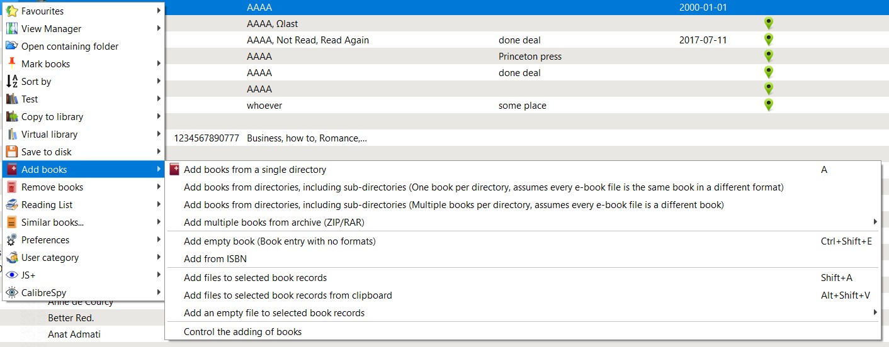Expand the Sort by submenu arrow

click(x=159, y=81)
